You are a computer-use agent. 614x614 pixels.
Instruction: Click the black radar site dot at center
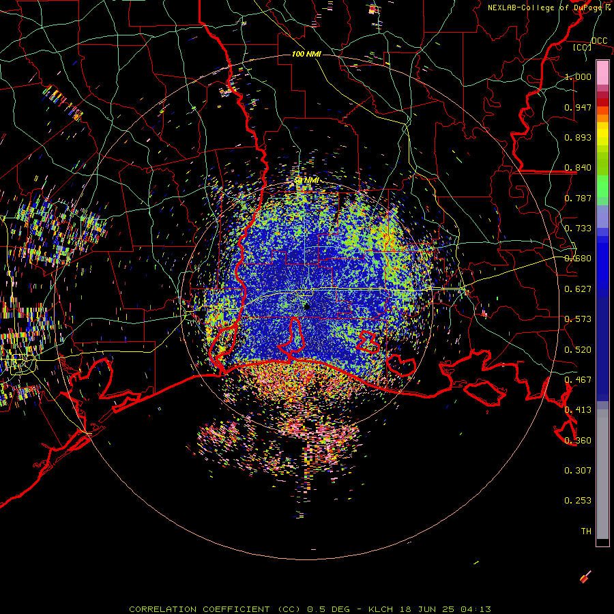coord(307,307)
